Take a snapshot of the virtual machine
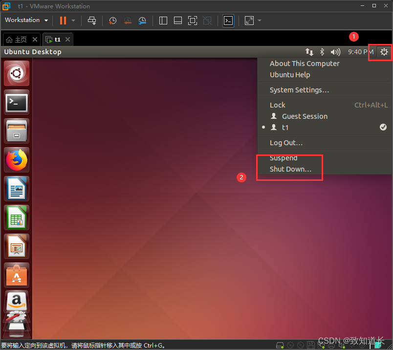Viewport: 393px width, 350px height. [112, 20]
